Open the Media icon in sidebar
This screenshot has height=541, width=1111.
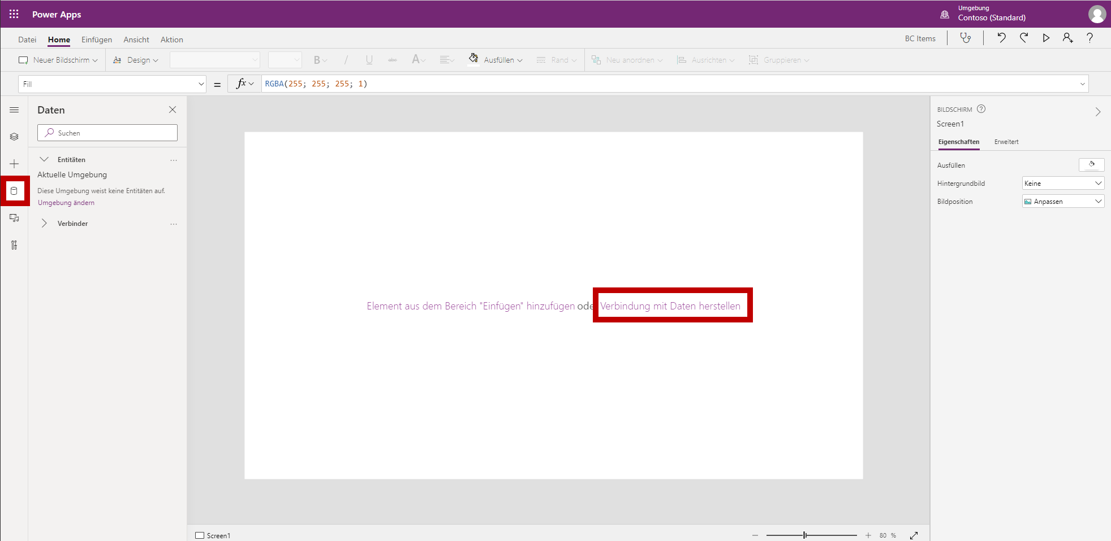tap(14, 218)
